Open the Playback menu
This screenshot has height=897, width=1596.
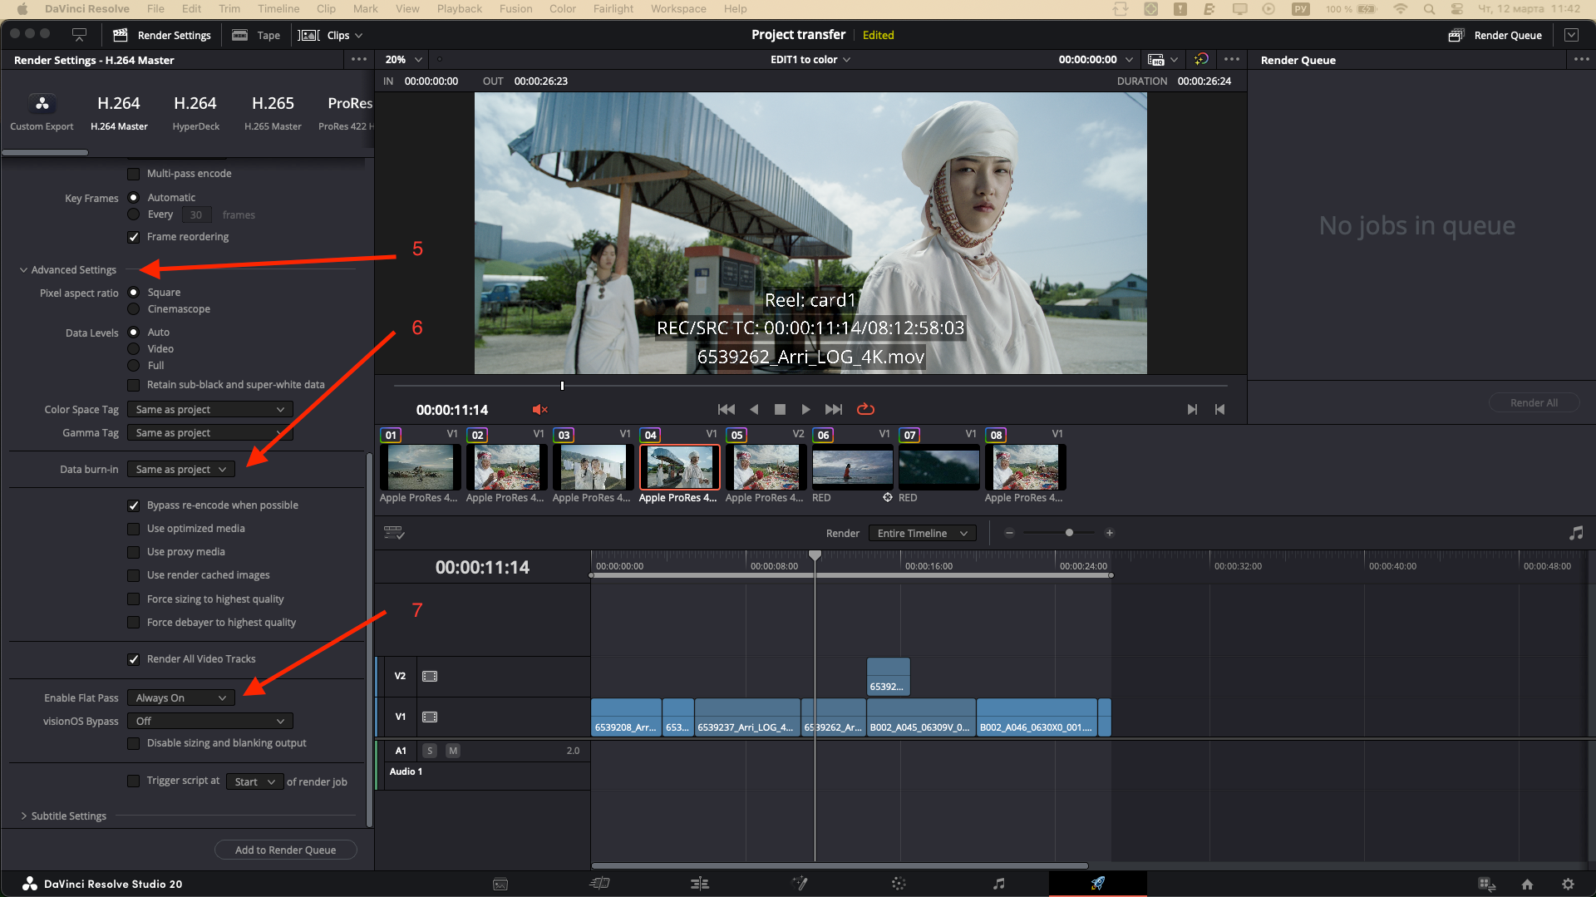[x=459, y=8]
